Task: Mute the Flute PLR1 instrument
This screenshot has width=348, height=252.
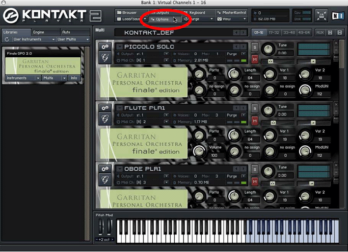Action: [255, 120]
